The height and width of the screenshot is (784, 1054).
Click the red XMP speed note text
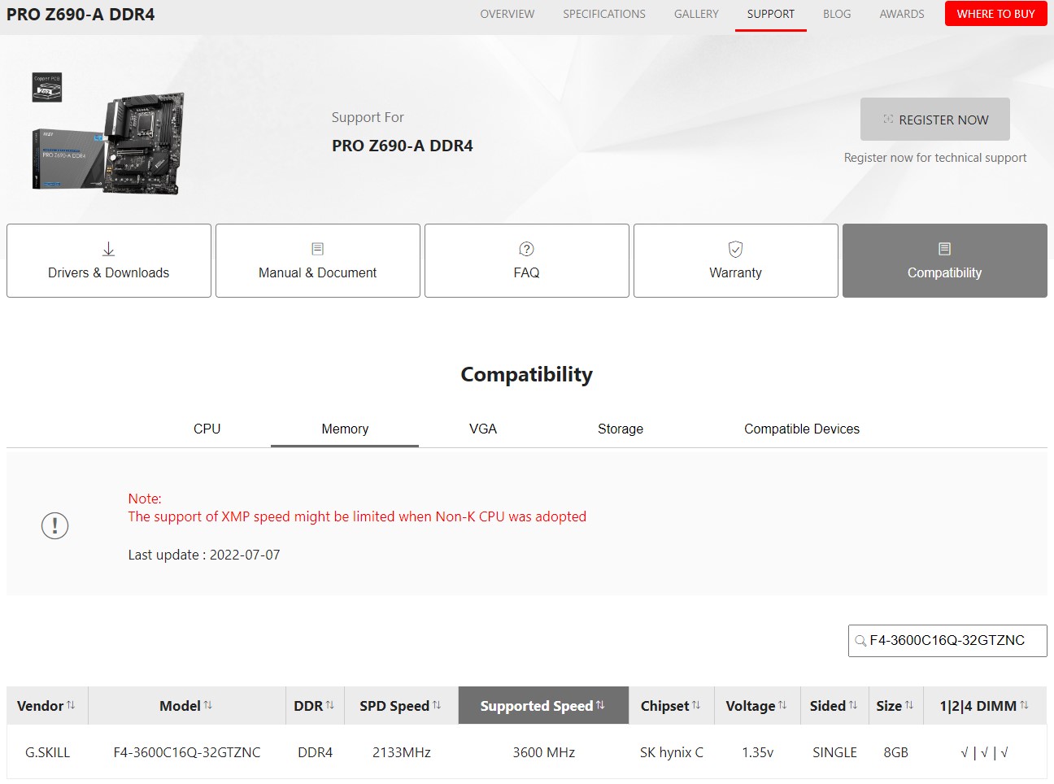coord(357,516)
